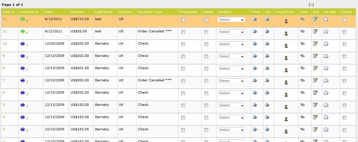View order 9 details icon
Viewport: 358px width, 142px height.
pos(302,56)
